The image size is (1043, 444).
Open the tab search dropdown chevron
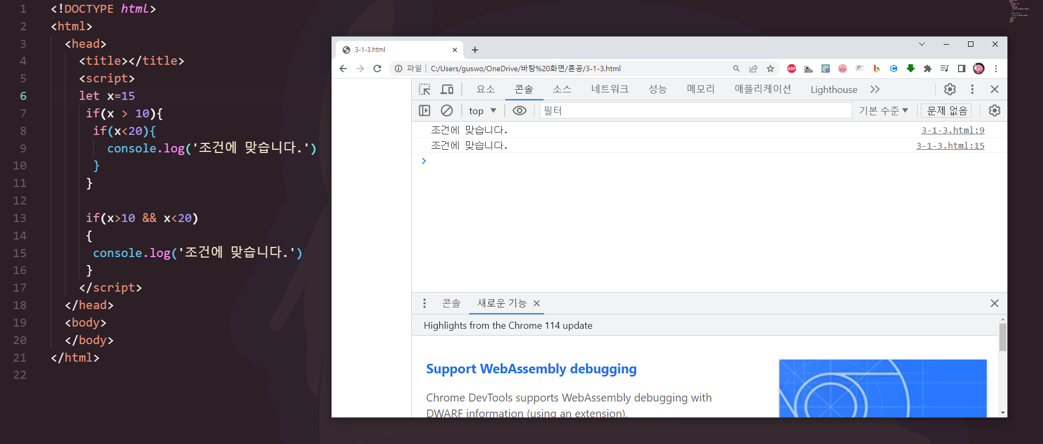[x=922, y=44]
